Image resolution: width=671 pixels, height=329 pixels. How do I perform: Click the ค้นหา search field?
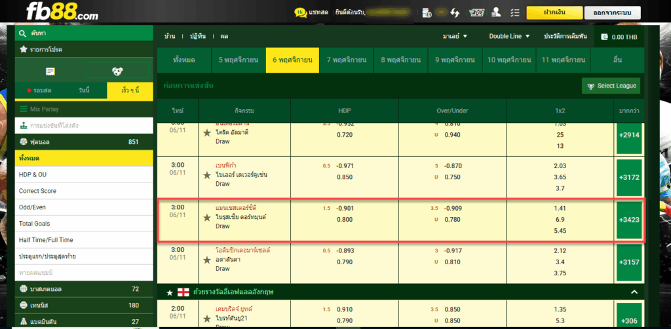[84, 33]
